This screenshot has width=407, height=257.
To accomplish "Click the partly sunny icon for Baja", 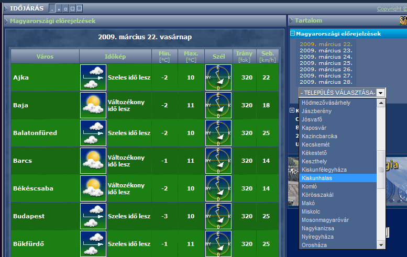I will point(93,105).
